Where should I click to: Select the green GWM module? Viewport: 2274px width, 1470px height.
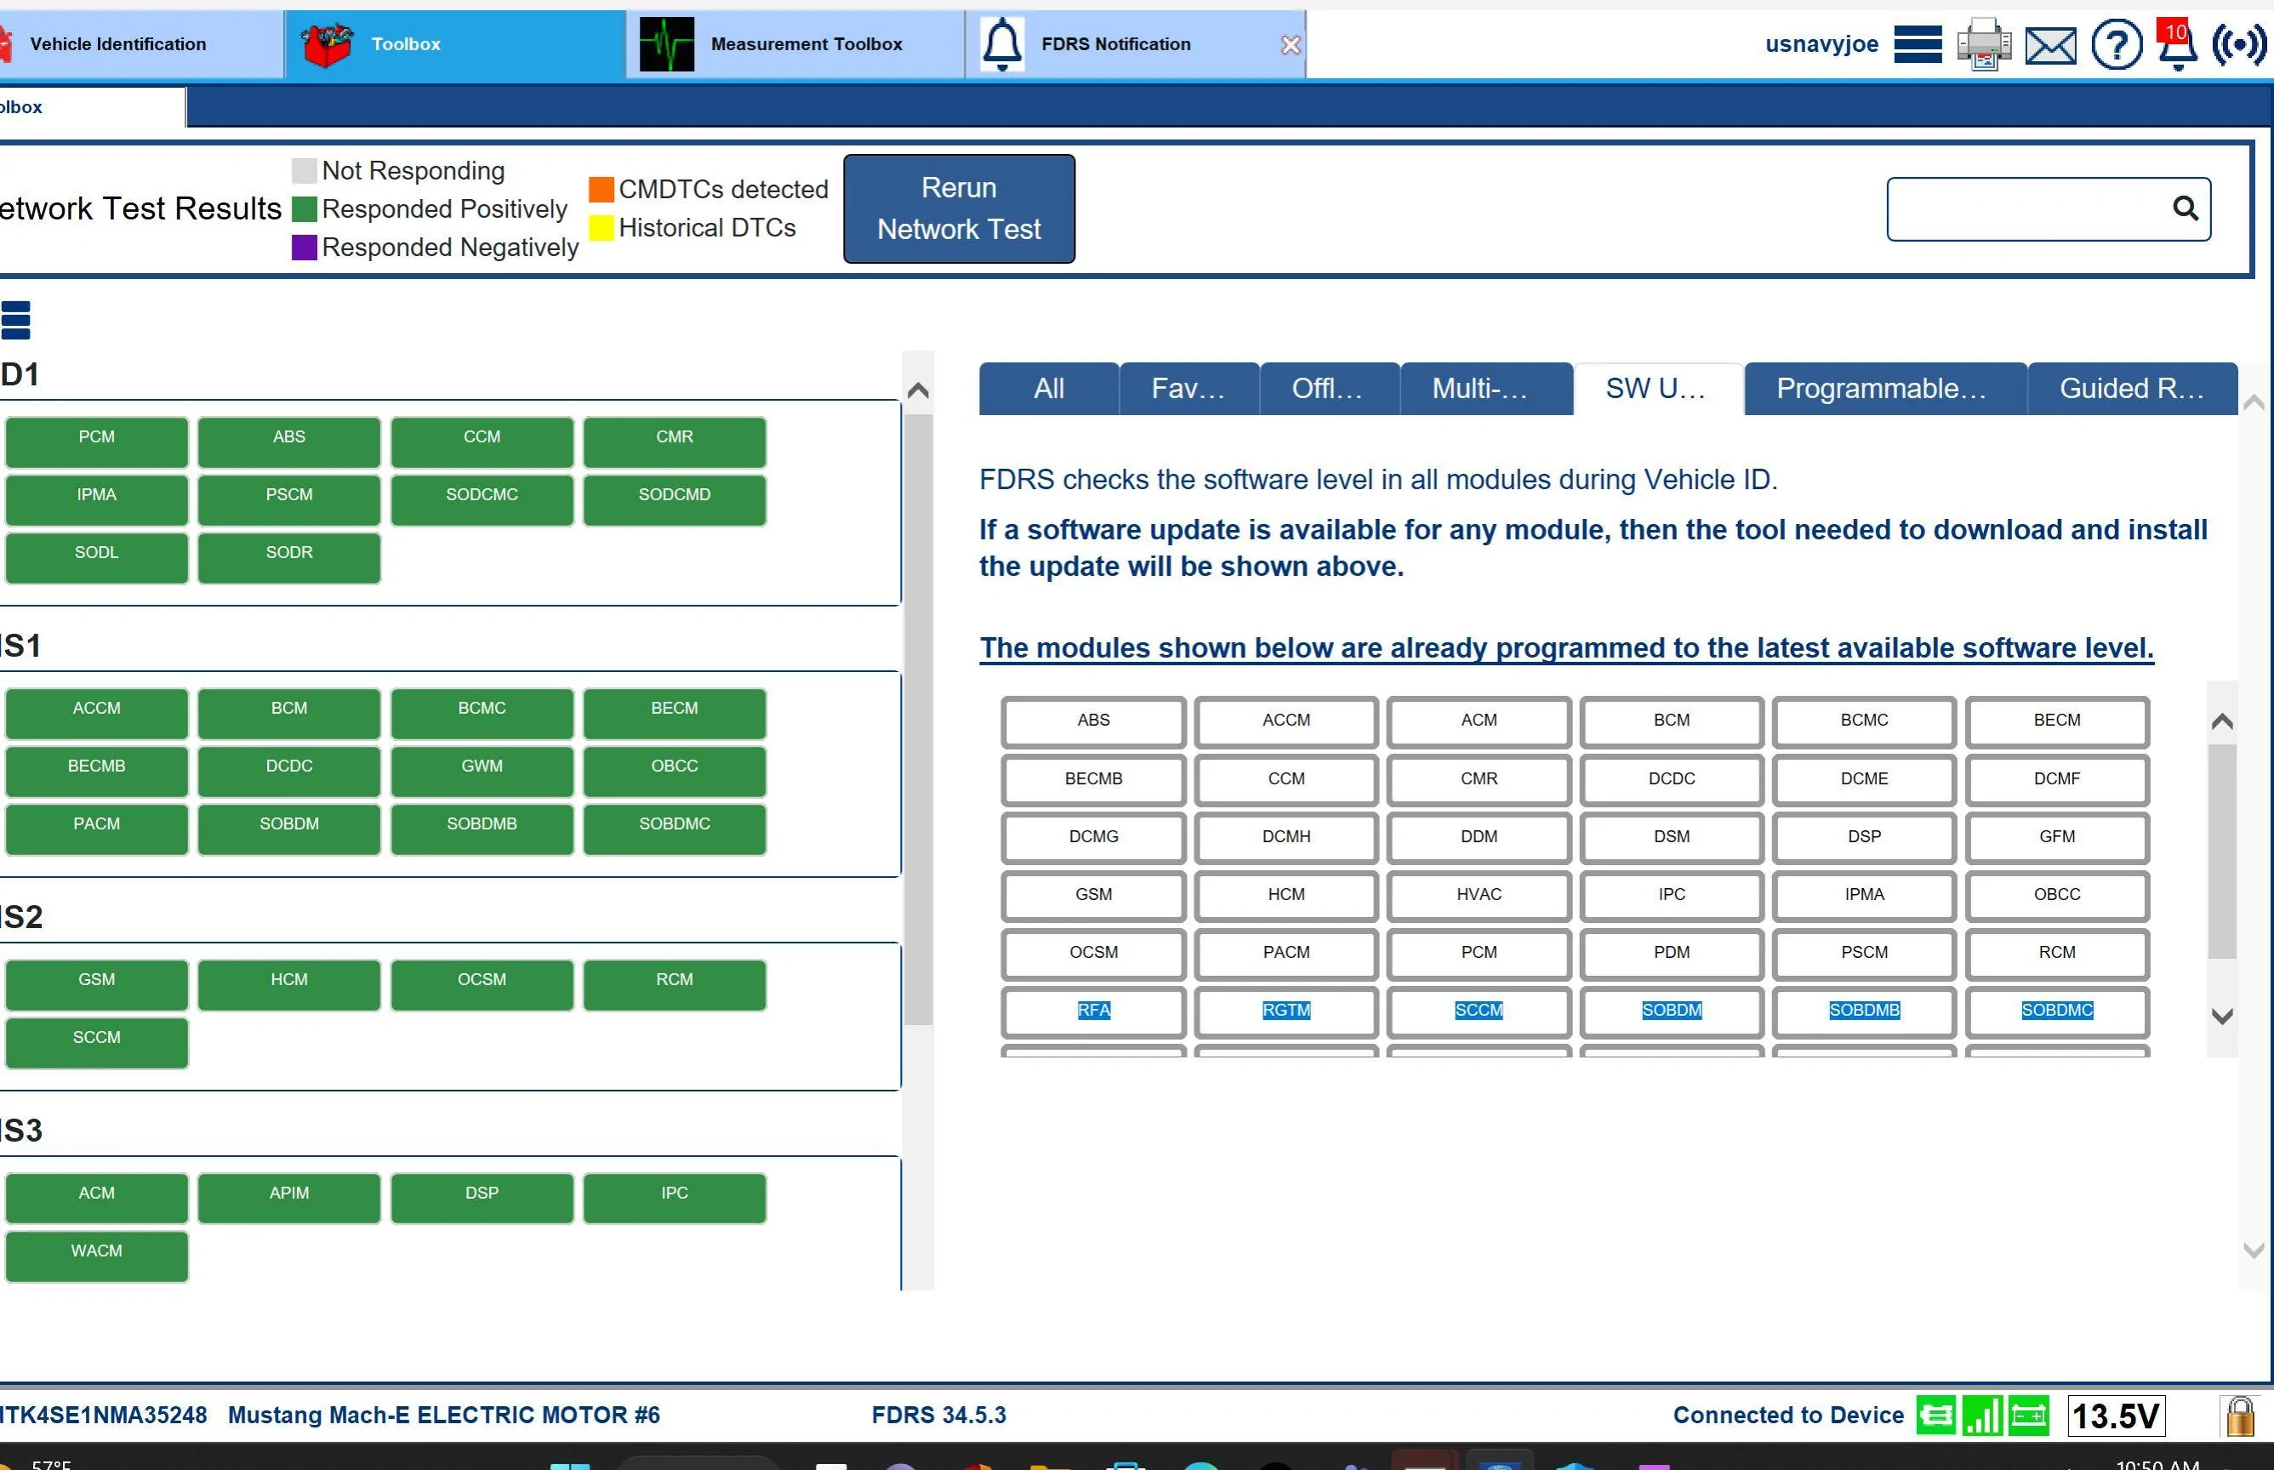point(482,772)
